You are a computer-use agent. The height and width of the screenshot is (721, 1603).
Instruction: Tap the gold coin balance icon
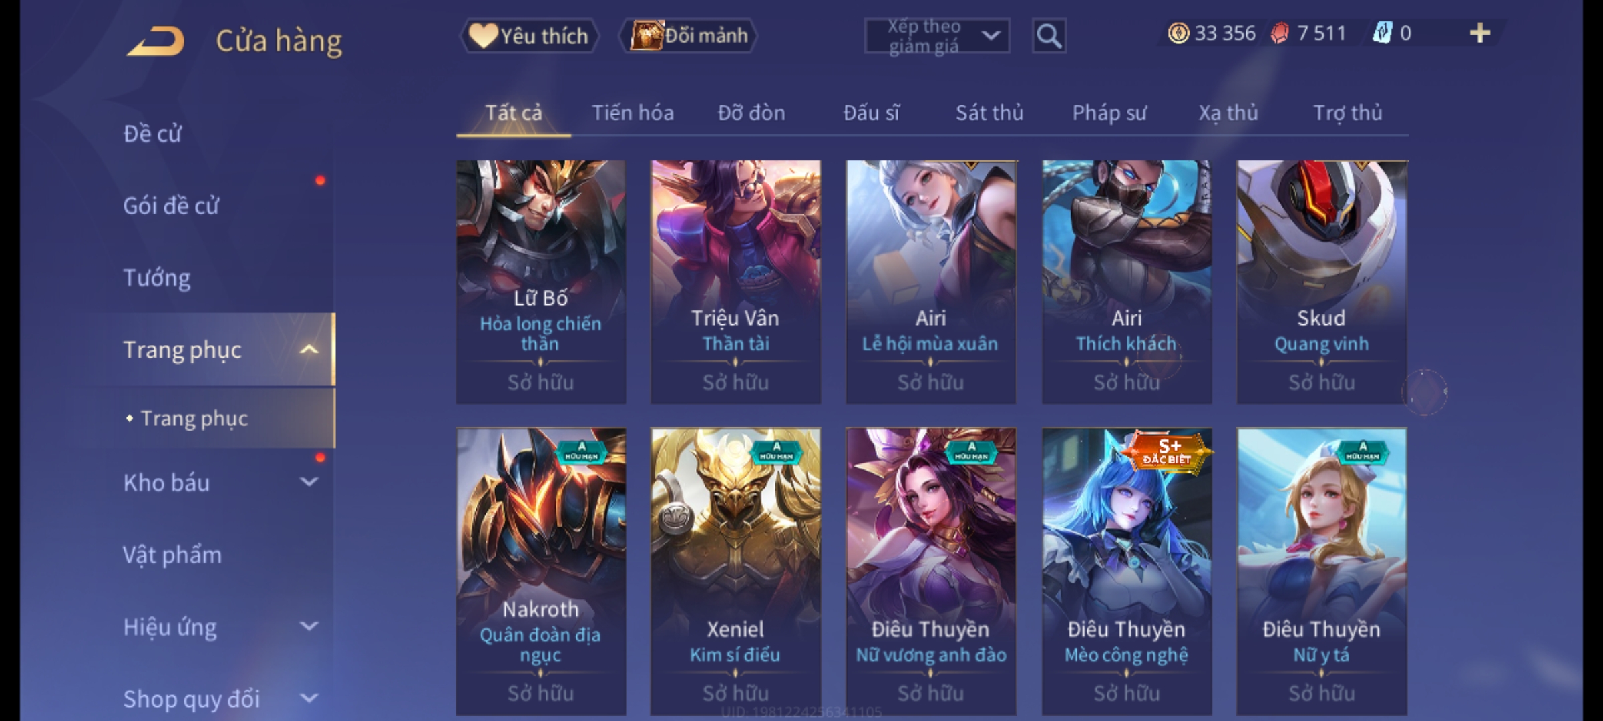point(1178,33)
